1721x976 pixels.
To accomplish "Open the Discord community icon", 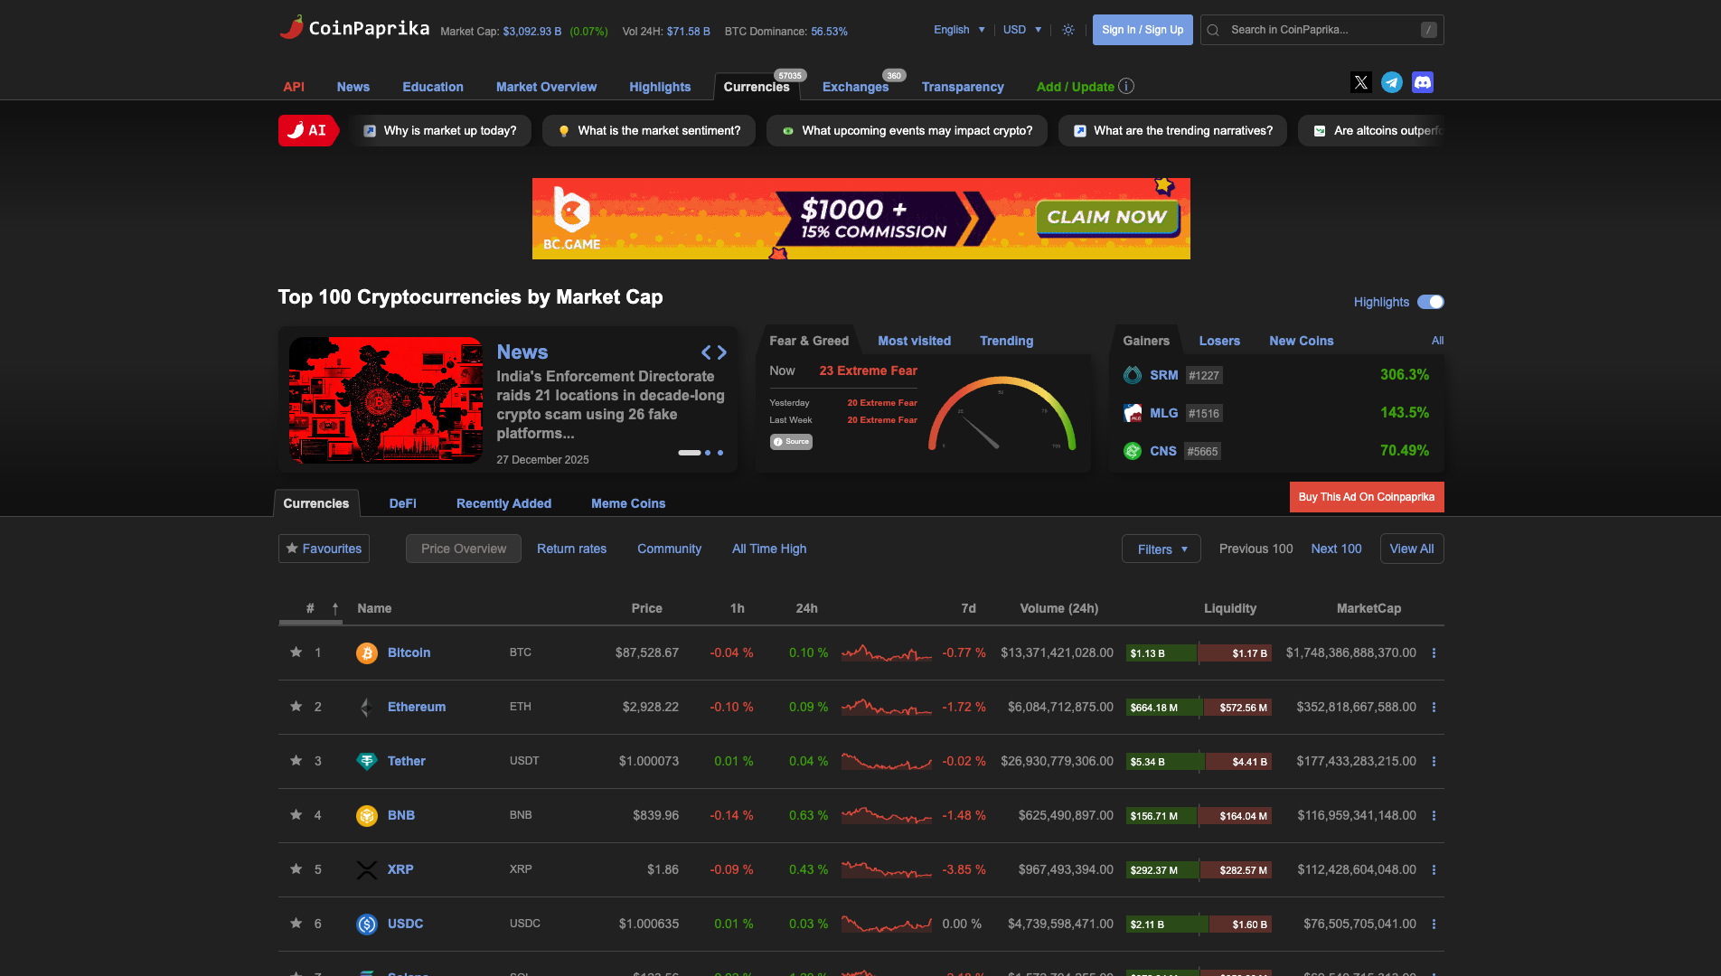I will (1422, 82).
